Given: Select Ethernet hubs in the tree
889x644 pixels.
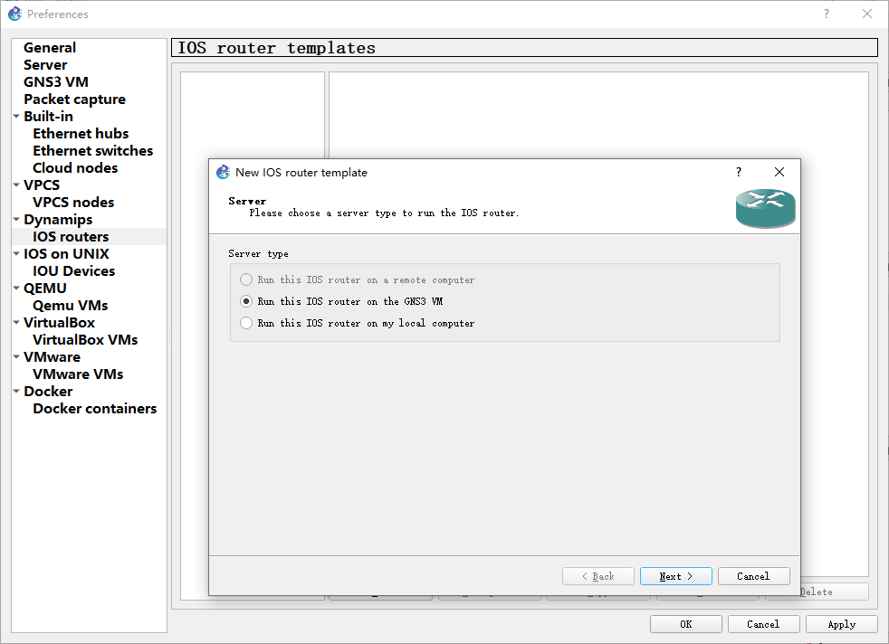Looking at the screenshot, I should tap(81, 134).
